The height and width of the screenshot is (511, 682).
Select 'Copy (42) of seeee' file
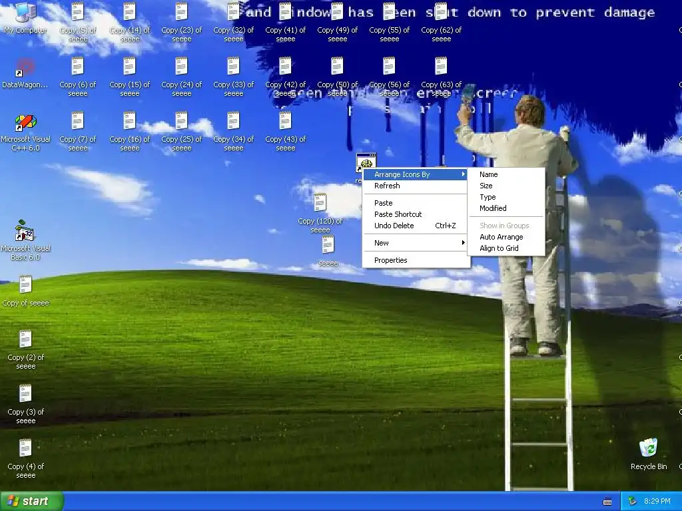(x=285, y=77)
